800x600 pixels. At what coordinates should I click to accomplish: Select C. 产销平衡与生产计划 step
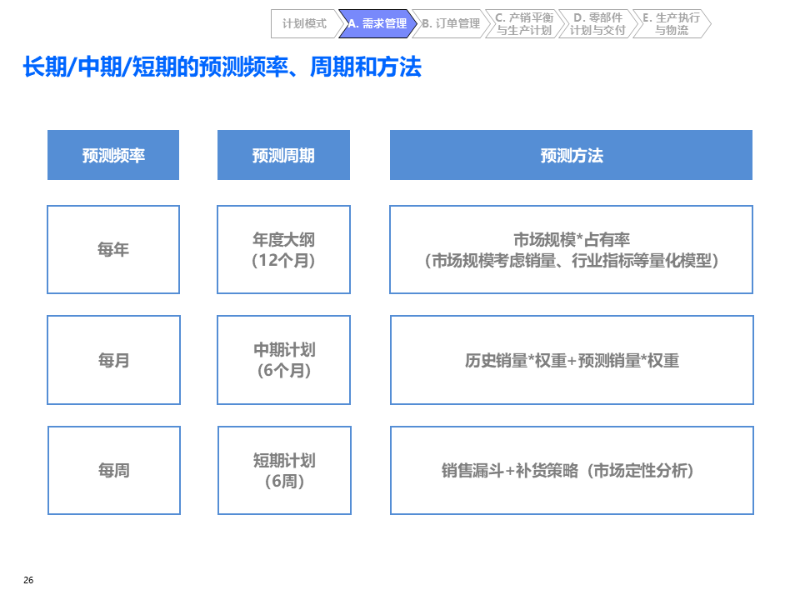[524, 23]
